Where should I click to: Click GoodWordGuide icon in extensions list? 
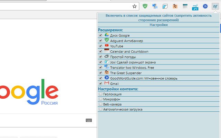point(107,77)
